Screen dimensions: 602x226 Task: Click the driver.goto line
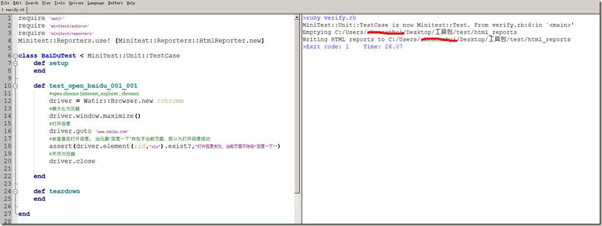89,131
